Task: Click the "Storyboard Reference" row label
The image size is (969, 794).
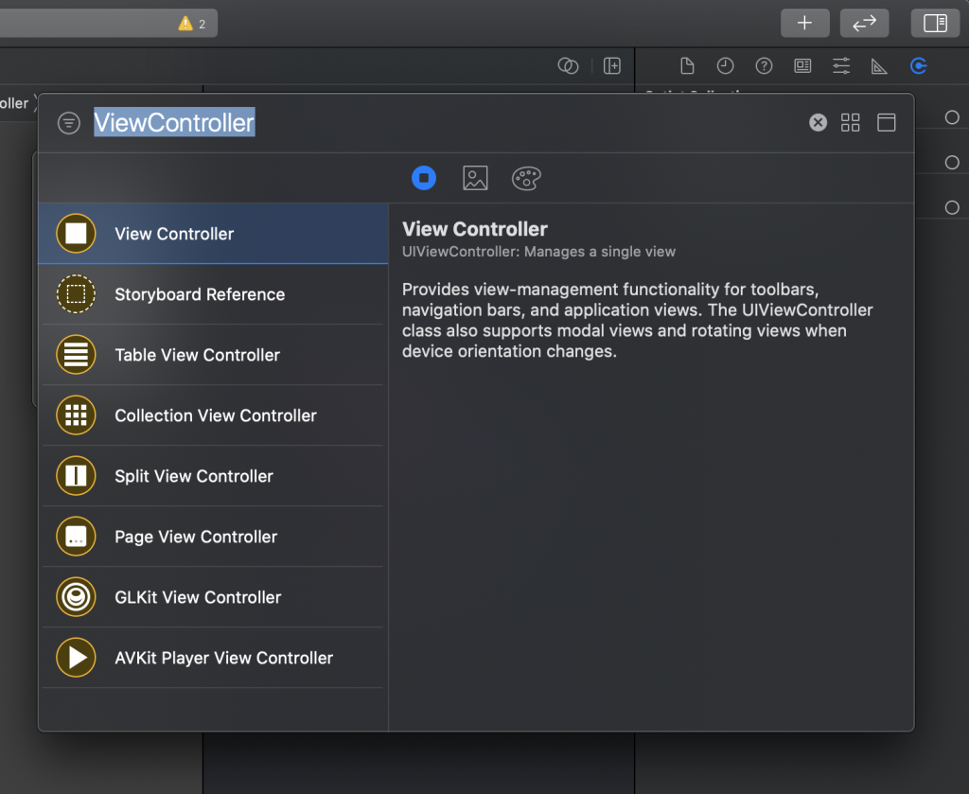Action: tap(200, 294)
